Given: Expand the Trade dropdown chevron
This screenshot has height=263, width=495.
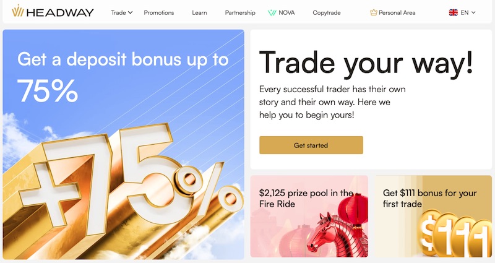Looking at the screenshot, I should (x=131, y=12).
